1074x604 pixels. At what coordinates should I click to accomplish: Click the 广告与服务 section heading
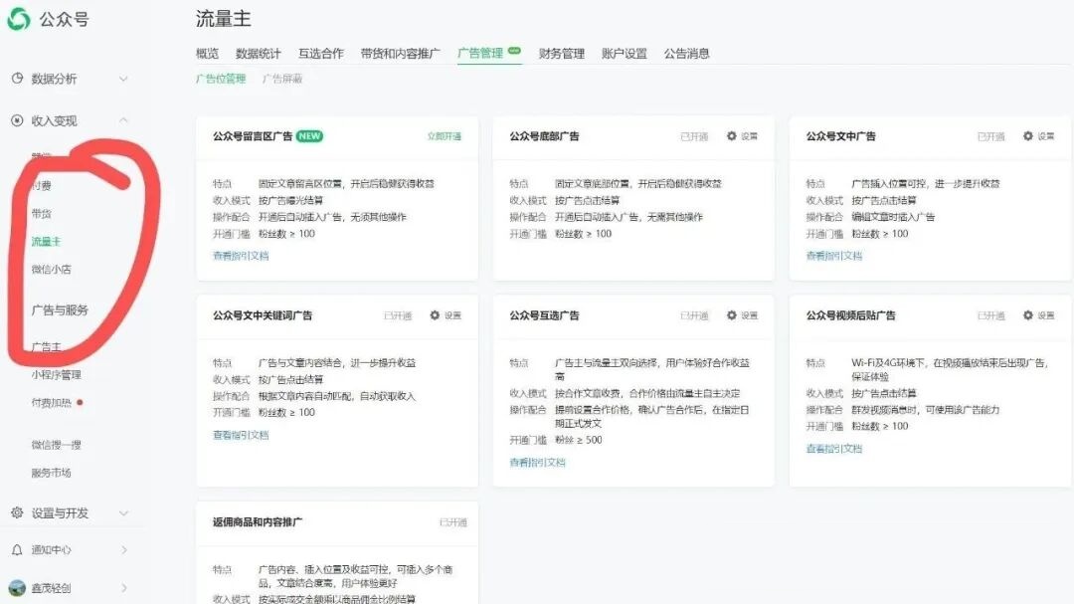60,309
